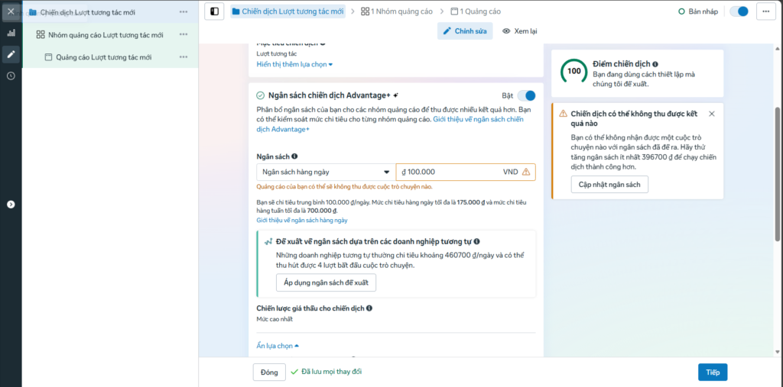Select the pencil edit icon in left sidebar
The width and height of the screenshot is (783, 387).
click(11, 54)
